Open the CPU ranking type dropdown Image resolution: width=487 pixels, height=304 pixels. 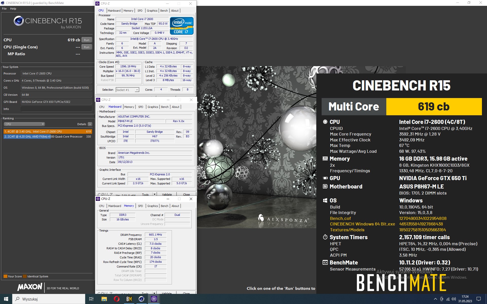pyautogui.click(x=24, y=124)
